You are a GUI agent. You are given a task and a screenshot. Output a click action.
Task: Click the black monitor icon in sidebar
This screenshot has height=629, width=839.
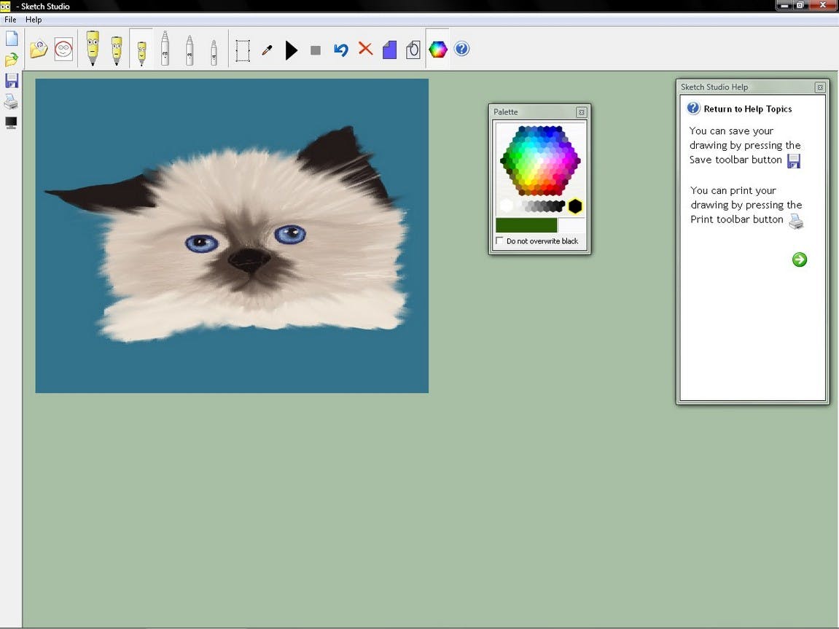pos(11,122)
